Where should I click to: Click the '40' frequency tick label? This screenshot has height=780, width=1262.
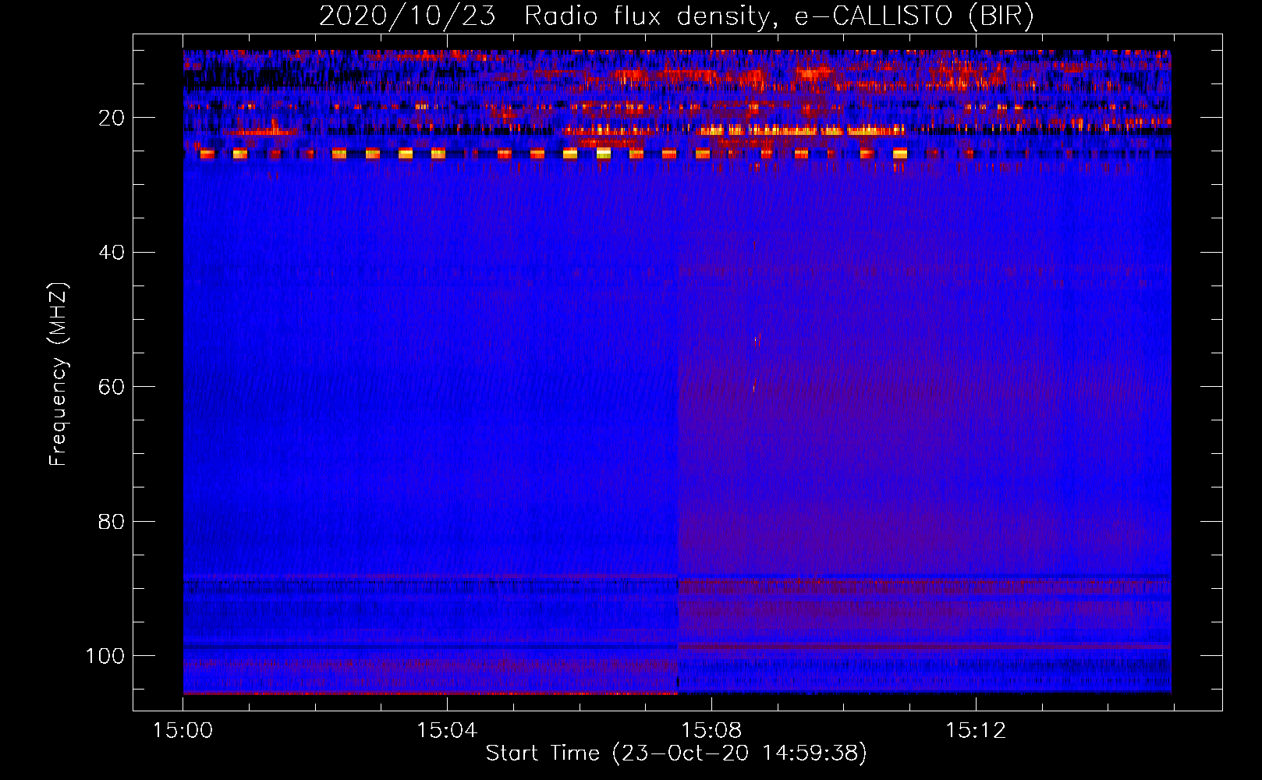point(112,252)
